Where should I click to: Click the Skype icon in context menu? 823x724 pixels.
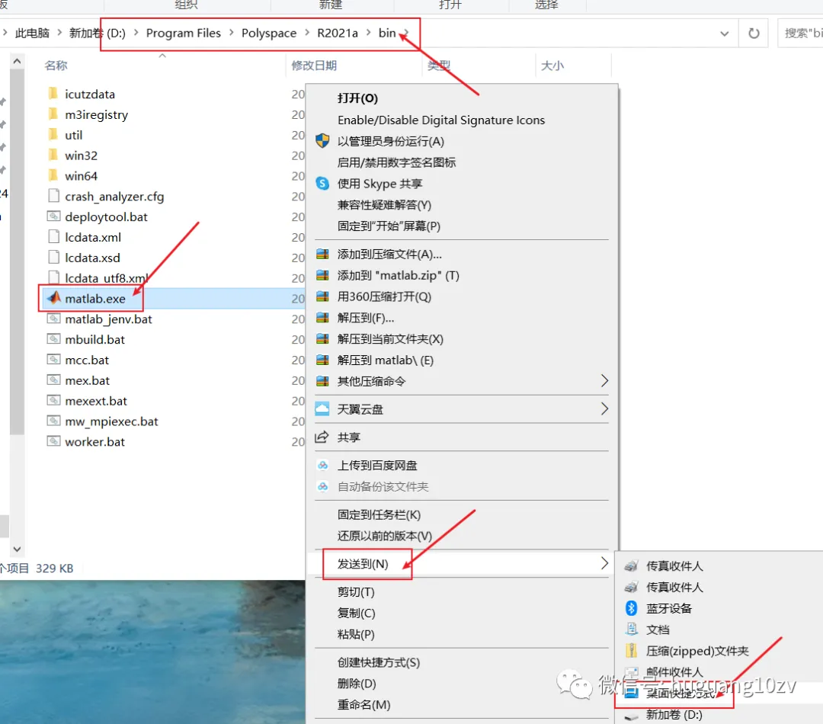point(322,183)
